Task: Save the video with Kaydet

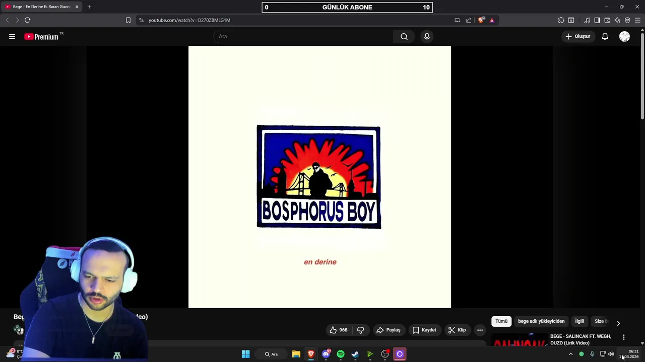Action: coord(424,330)
